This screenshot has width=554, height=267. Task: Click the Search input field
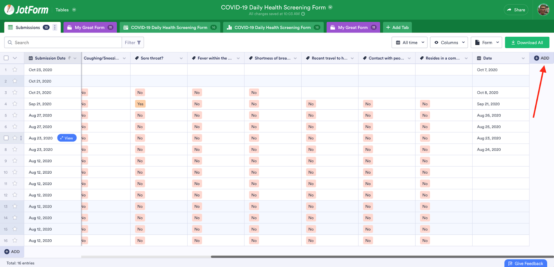[x=66, y=43]
